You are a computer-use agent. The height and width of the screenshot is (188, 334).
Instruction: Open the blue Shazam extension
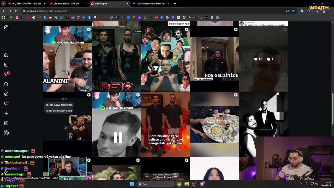click(x=302, y=11)
